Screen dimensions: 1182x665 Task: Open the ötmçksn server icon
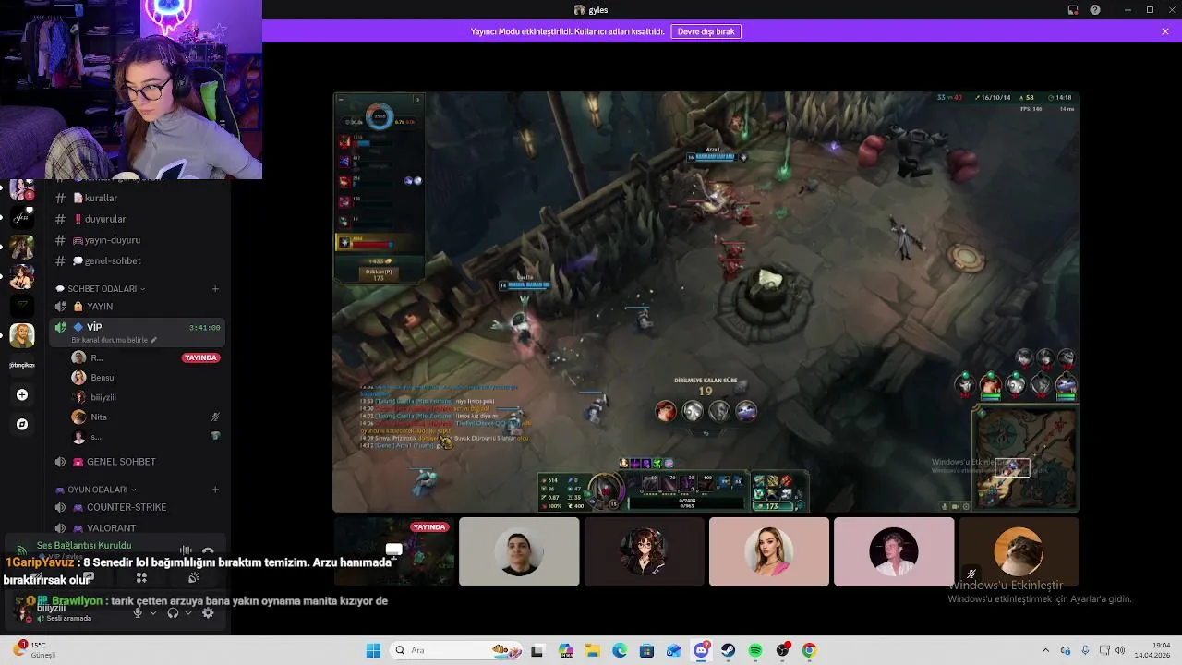(x=21, y=365)
